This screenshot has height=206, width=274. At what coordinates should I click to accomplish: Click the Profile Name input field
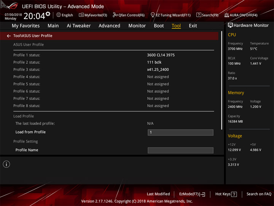coord(180,150)
